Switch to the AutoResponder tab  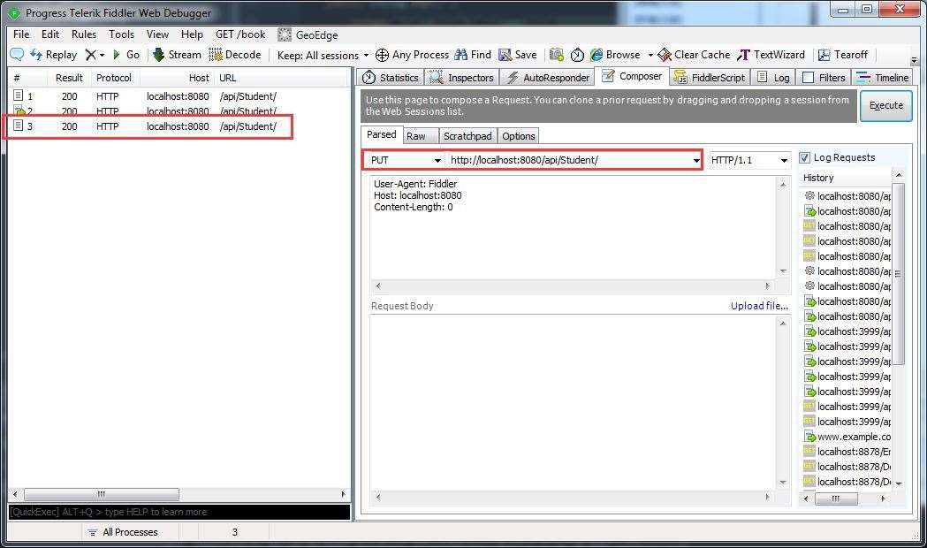548,78
